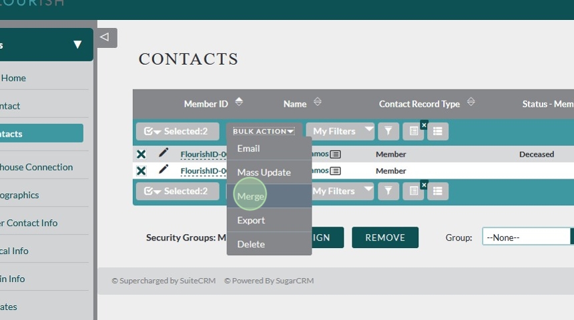Open the top My Filters dropdown
The image size is (574, 320).
click(x=343, y=131)
